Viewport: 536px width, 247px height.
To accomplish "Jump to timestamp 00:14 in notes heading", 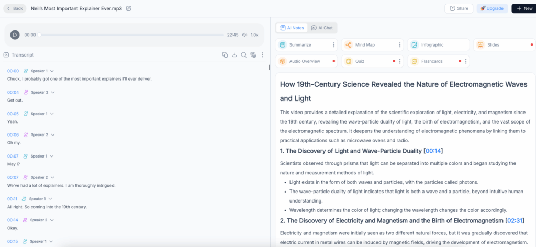I will [433, 151].
